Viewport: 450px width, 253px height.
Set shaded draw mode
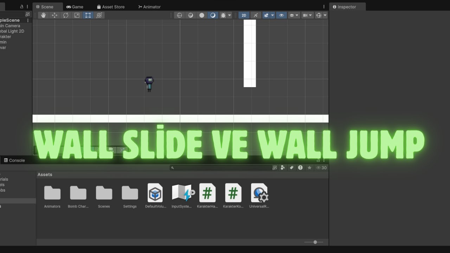[213, 15]
